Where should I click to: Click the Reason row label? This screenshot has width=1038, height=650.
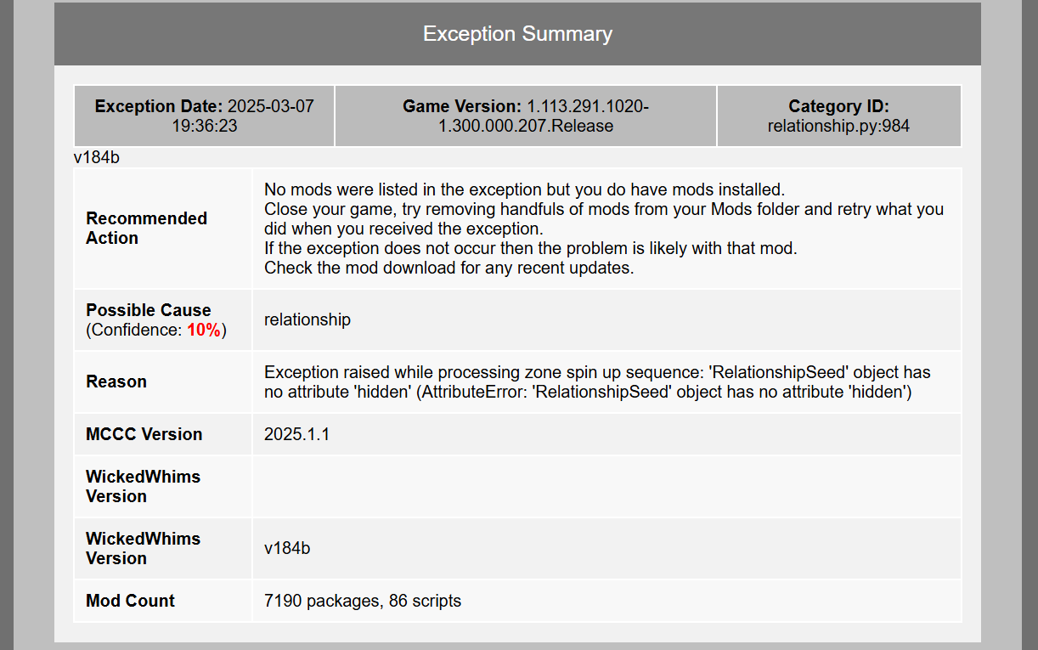(116, 382)
